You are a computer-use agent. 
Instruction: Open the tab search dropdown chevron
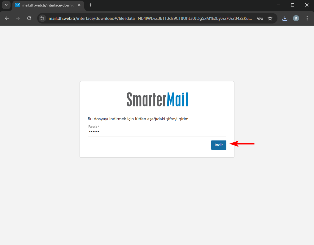(x=6, y=5)
